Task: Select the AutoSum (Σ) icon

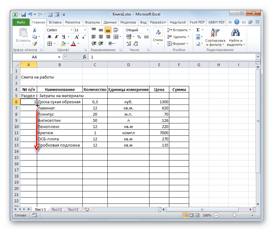Action: (x=197, y=29)
